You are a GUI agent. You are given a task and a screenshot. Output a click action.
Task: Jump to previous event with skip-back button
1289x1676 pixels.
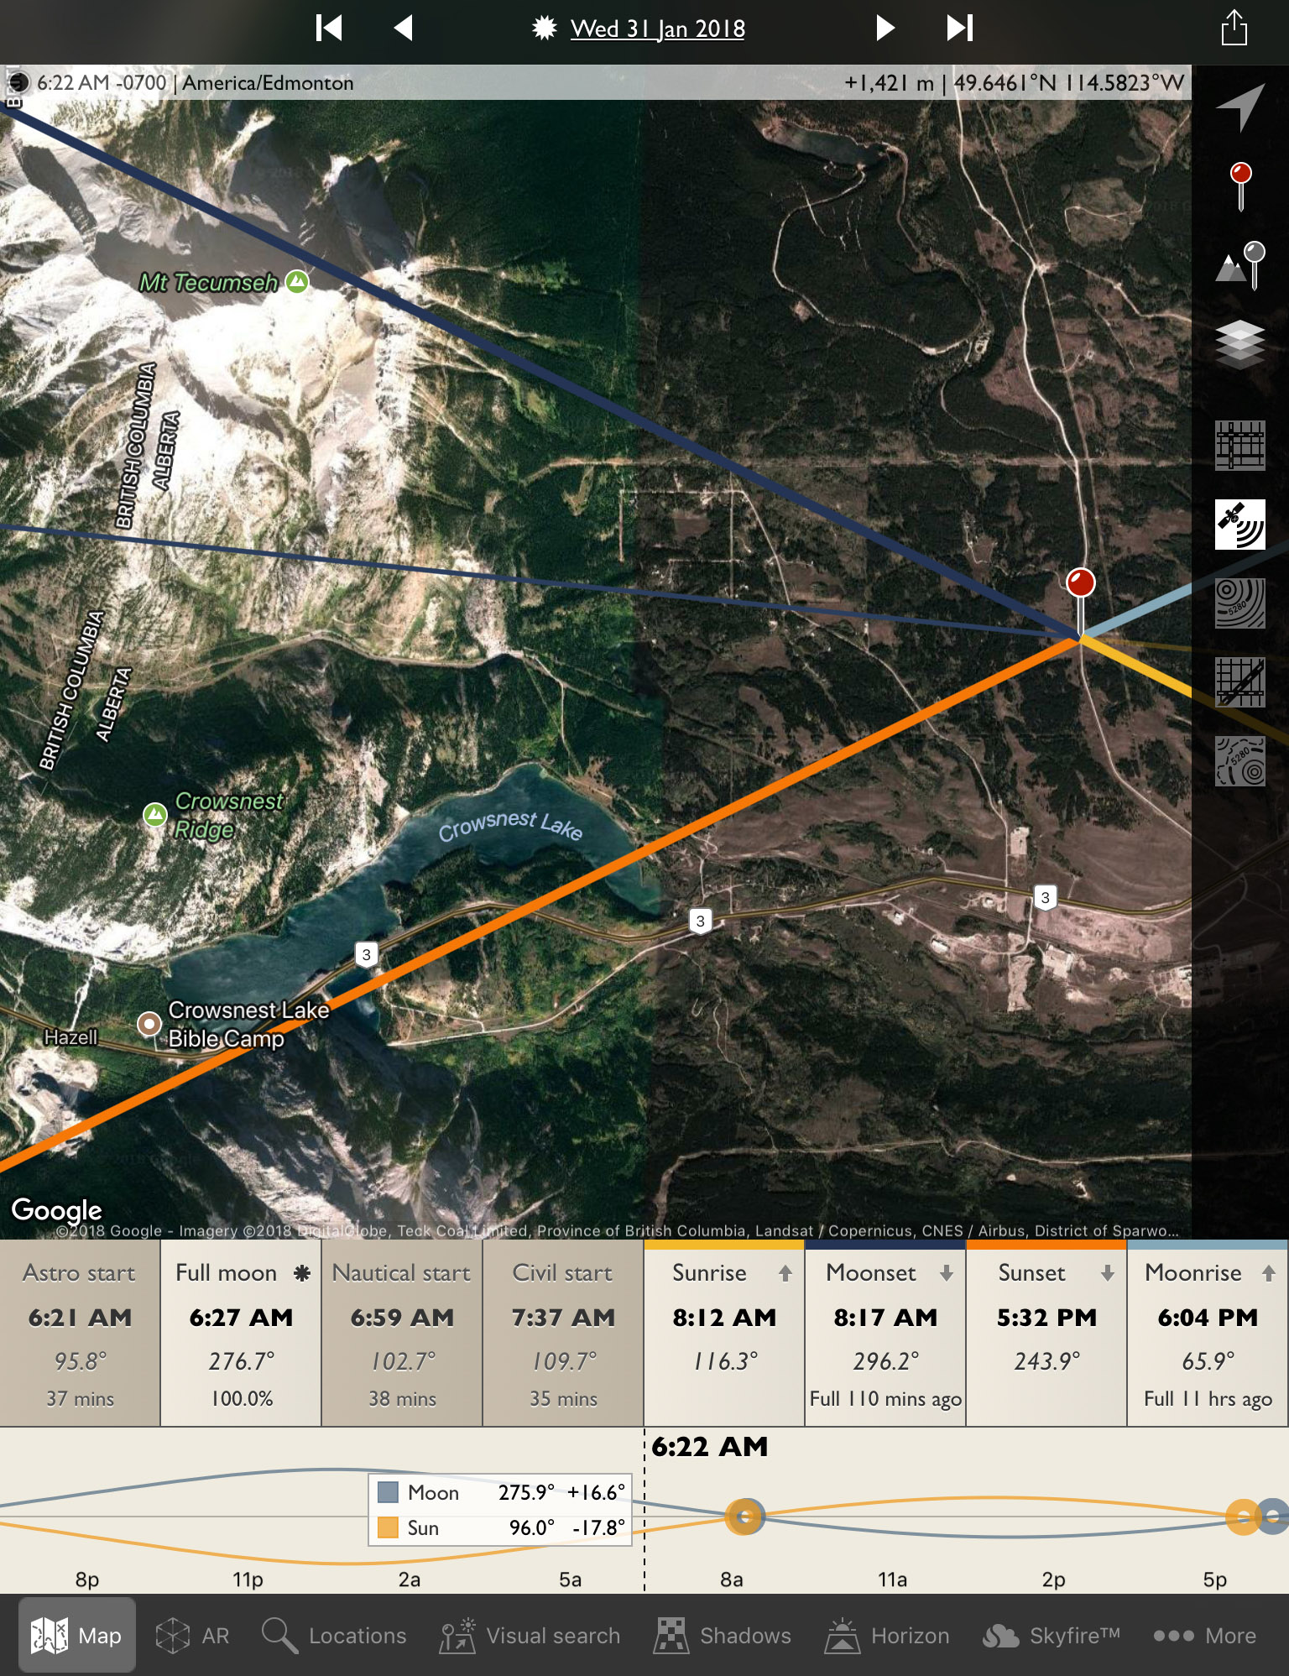(329, 28)
